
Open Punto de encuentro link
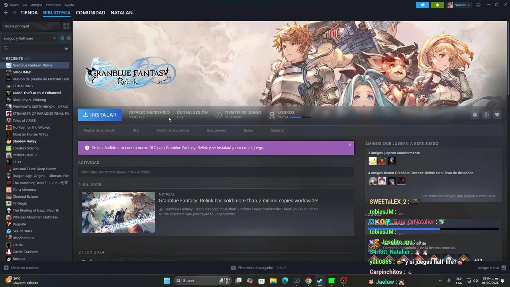[173, 130]
